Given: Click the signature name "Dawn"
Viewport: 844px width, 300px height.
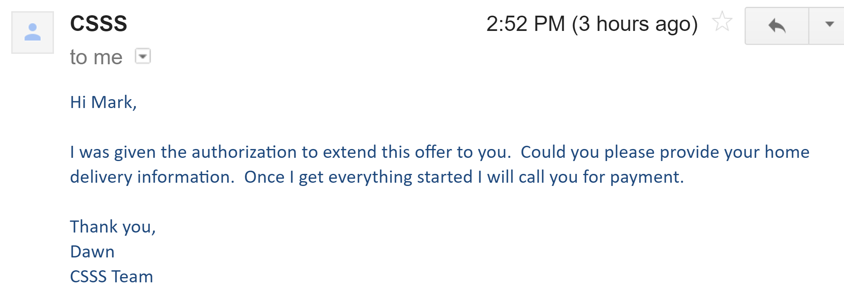Looking at the screenshot, I should [92, 252].
